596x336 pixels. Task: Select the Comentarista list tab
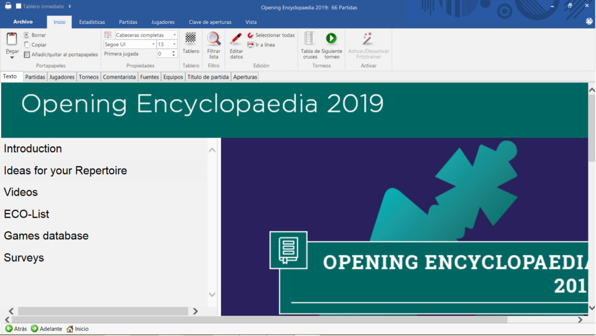tap(119, 77)
